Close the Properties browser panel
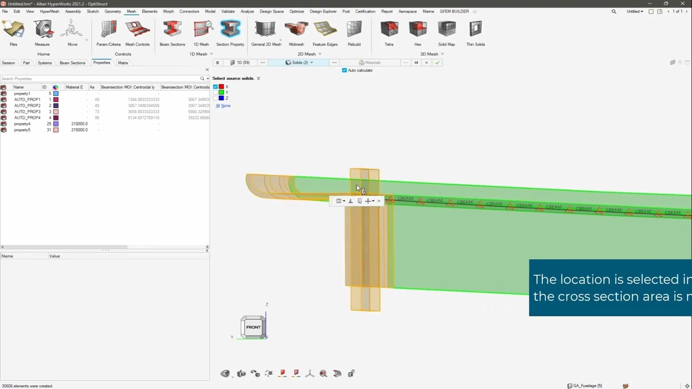Viewport: 692px width, 389px height. tap(207, 70)
